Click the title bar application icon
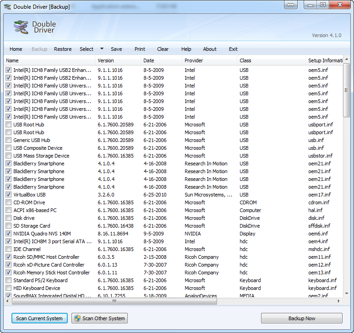 (x=7, y=6)
